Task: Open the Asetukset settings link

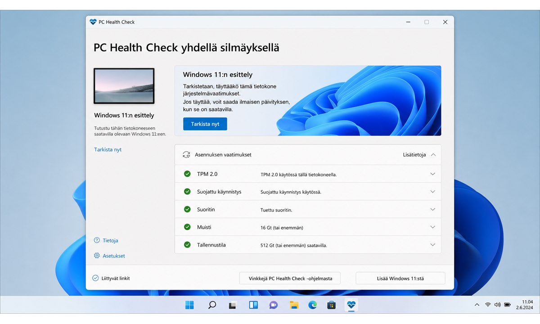Action: tap(114, 256)
